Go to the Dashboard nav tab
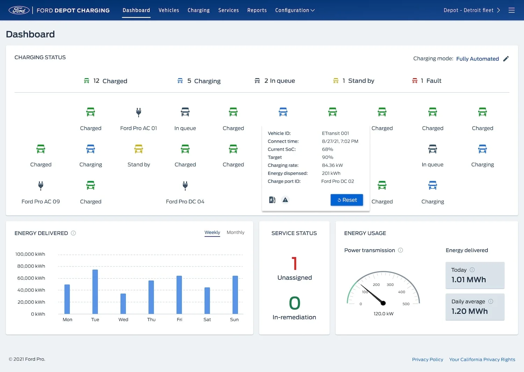Image resolution: width=524 pixels, height=372 pixels. point(136,10)
